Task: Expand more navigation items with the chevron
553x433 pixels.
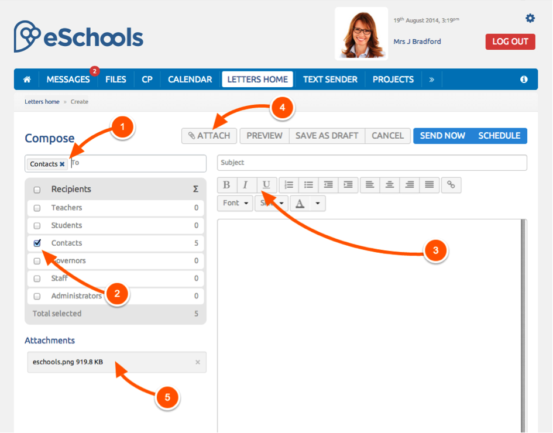Action: [432, 80]
